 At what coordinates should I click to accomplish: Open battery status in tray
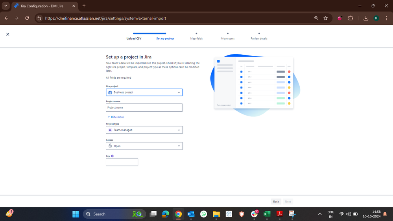point(355,214)
